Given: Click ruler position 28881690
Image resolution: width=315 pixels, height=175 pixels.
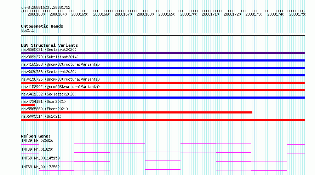Looking at the screenshot, I should pos(167,14).
